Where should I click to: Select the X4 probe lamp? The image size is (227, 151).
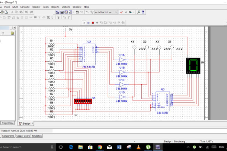point(134,47)
